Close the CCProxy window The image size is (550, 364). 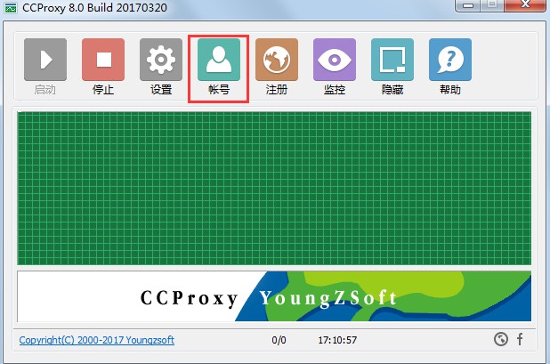click(525, 5)
